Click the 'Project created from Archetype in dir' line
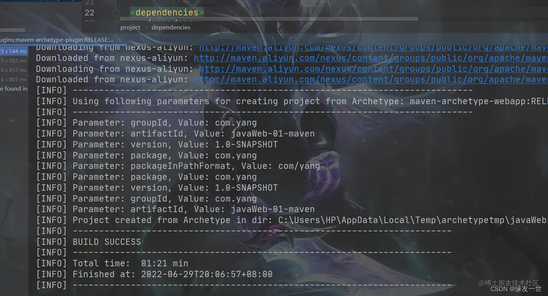Image resolution: width=548 pixels, height=296 pixels. pos(292,220)
